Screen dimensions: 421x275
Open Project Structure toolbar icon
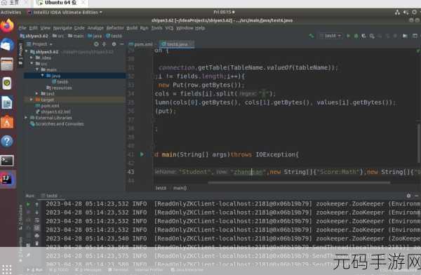[405, 36]
